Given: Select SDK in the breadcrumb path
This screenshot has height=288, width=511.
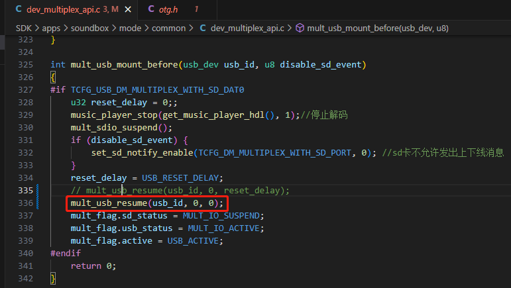Looking at the screenshot, I should click(24, 28).
